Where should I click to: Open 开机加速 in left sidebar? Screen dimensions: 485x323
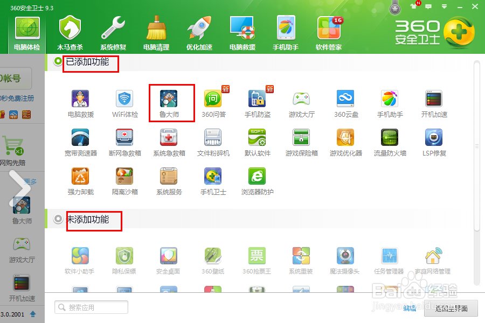click(x=22, y=289)
